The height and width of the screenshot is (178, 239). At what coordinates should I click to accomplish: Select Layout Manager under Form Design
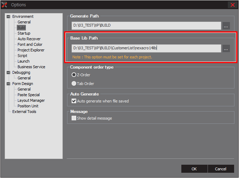pos(31,100)
